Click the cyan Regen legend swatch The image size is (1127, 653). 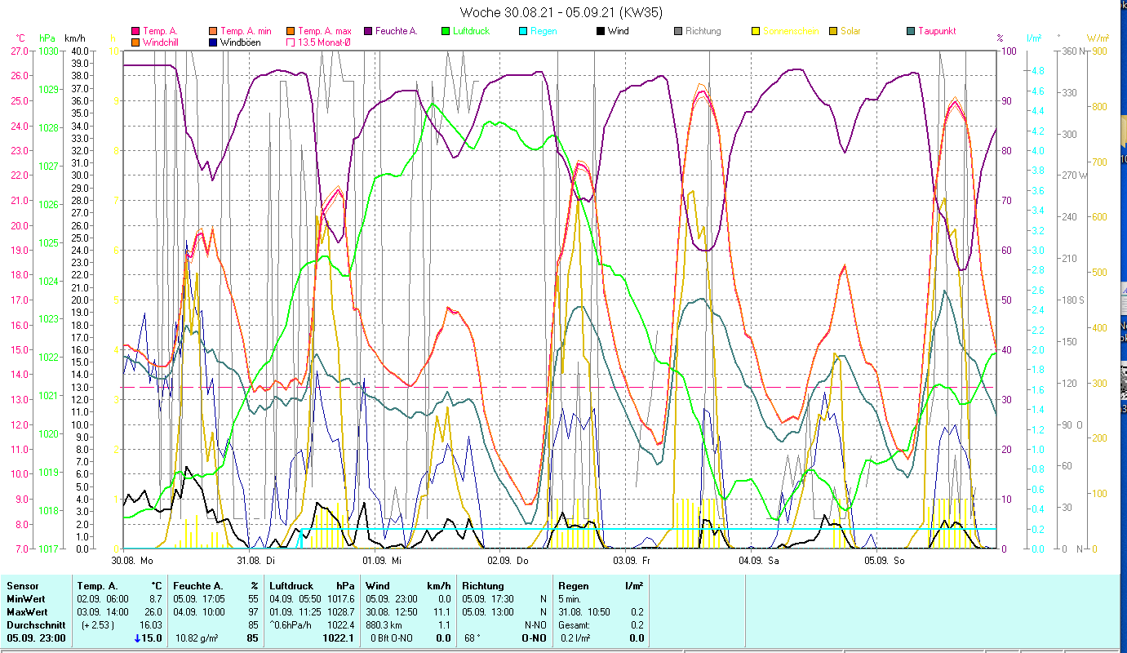click(x=523, y=31)
